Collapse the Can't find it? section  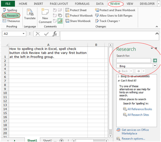[x=119, y=80]
